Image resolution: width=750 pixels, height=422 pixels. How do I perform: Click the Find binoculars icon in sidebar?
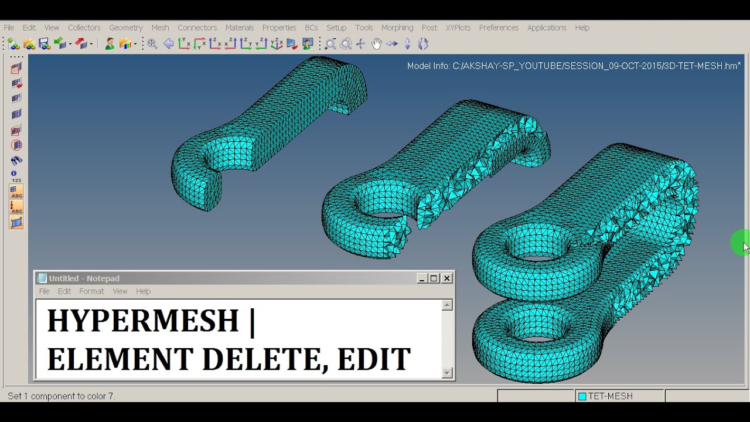pyautogui.click(x=16, y=161)
